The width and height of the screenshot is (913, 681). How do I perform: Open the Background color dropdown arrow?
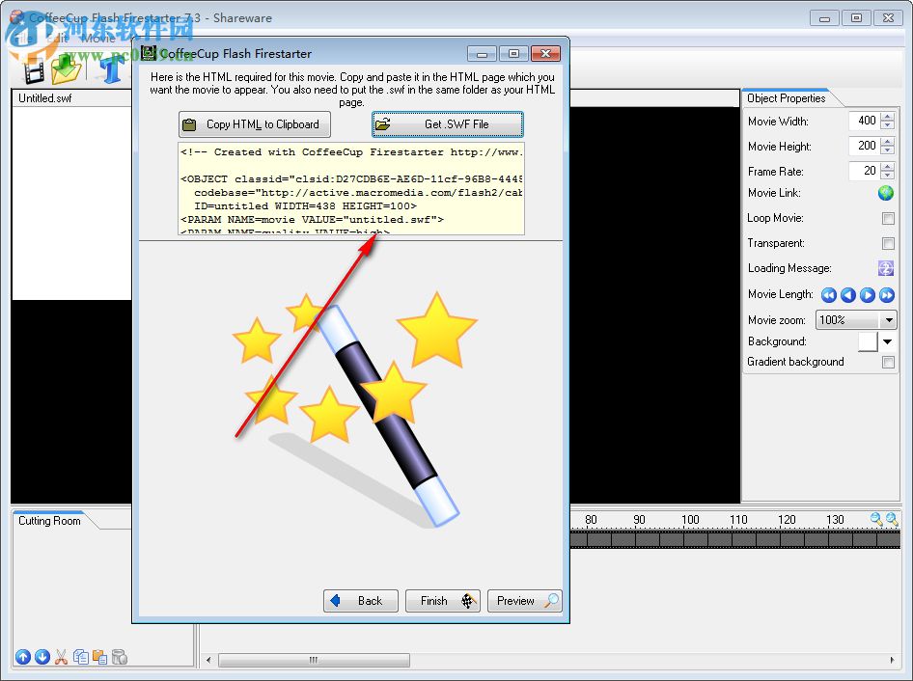(x=886, y=341)
